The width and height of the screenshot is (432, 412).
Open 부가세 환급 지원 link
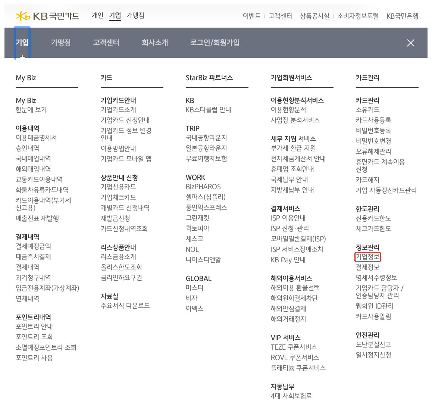pyautogui.click(x=294, y=148)
